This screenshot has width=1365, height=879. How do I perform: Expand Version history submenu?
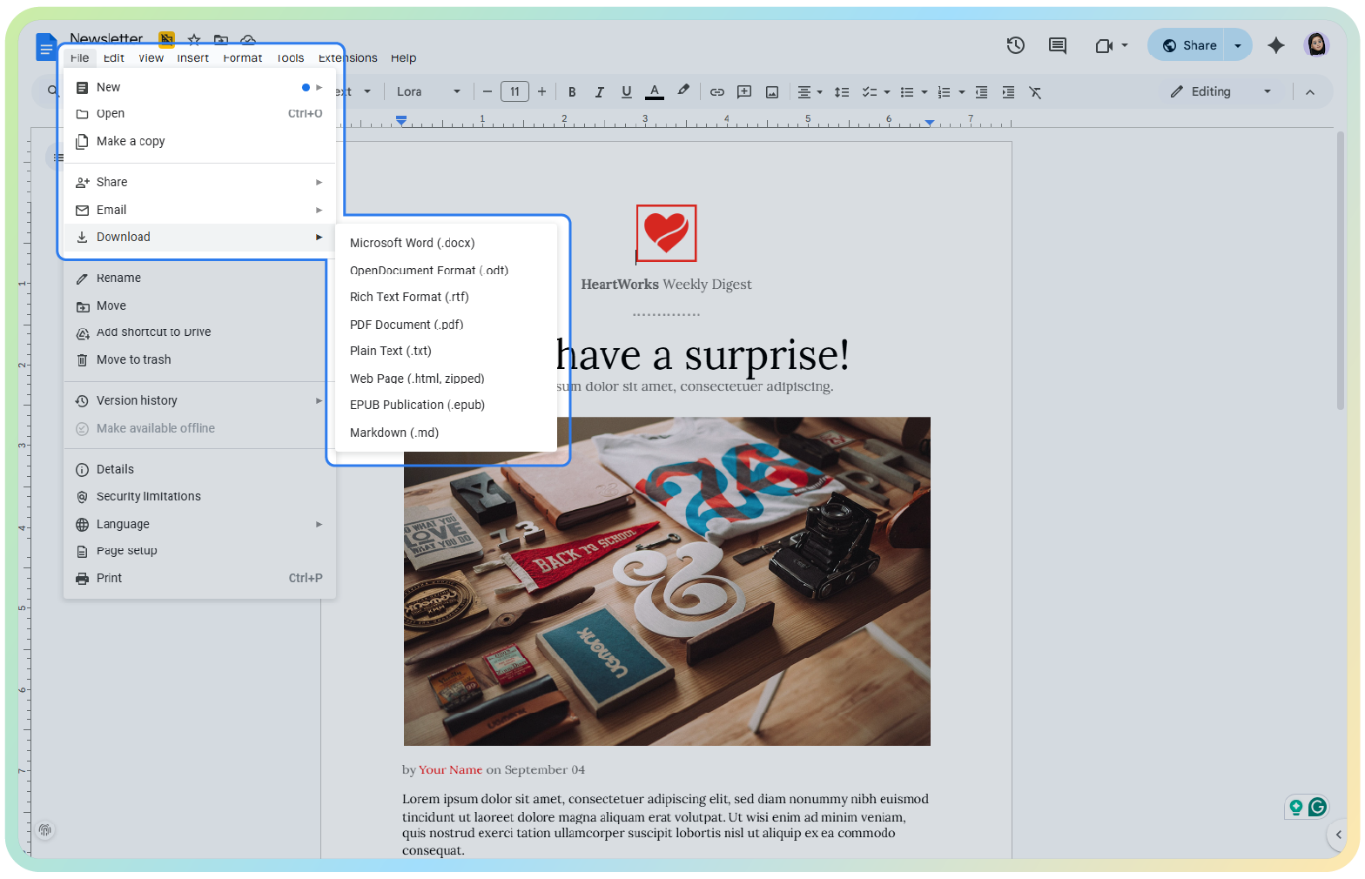(x=199, y=400)
